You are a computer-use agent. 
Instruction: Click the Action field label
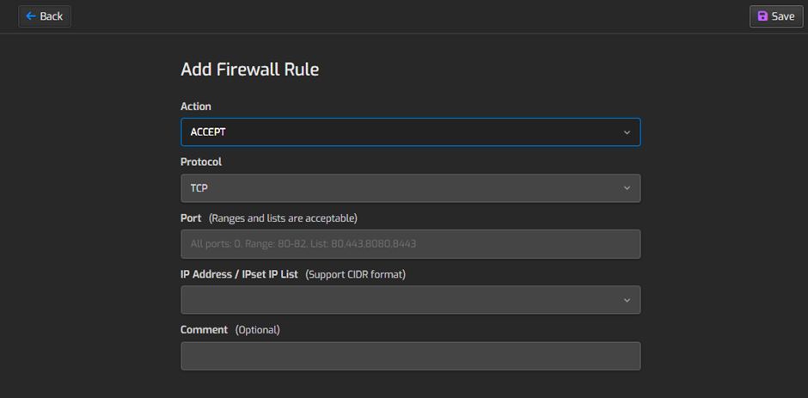[196, 107]
